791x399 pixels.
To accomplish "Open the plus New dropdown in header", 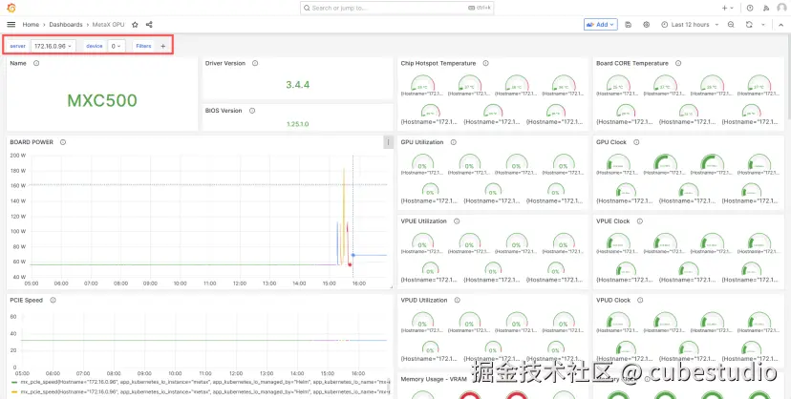I will [x=727, y=8].
